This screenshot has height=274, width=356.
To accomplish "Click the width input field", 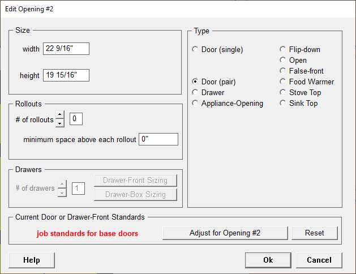I will tap(66, 49).
